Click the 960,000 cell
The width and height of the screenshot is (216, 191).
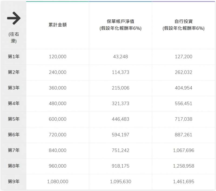[x=58, y=166]
